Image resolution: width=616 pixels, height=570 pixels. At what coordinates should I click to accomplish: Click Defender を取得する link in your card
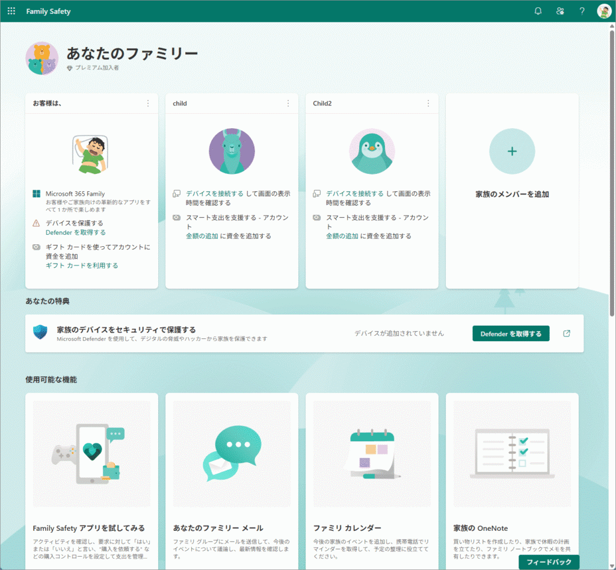[76, 232]
